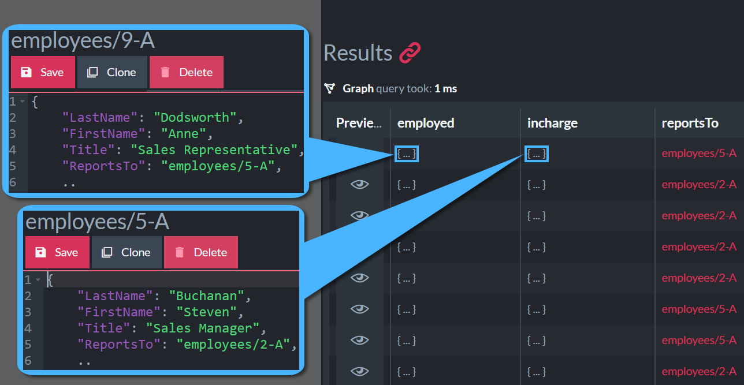
Task: Save the employees/5-A document
Action: [57, 252]
